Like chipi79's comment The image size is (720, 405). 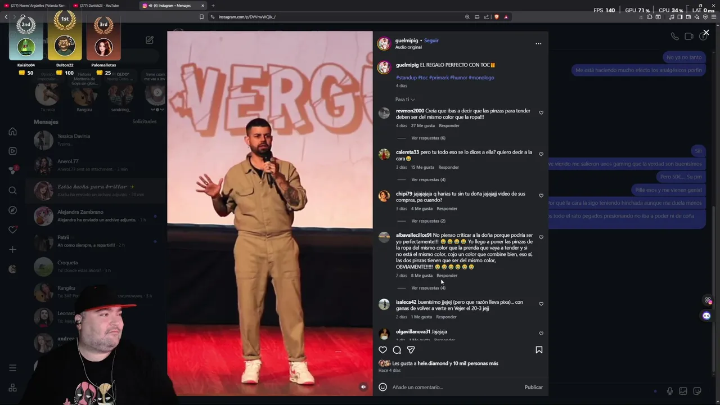[541, 196]
